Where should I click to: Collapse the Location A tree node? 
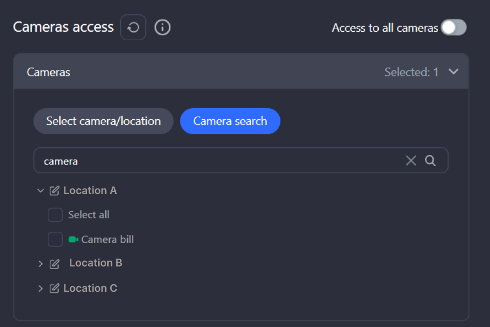(41, 191)
